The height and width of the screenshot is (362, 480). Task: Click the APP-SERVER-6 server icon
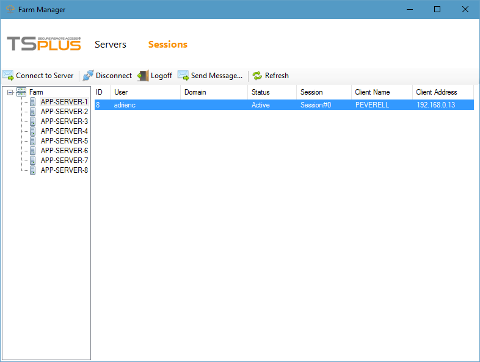[x=33, y=151]
